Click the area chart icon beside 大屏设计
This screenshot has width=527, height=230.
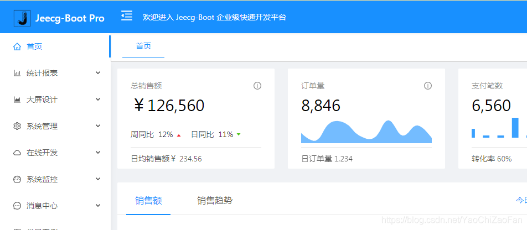click(x=17, y=100)
